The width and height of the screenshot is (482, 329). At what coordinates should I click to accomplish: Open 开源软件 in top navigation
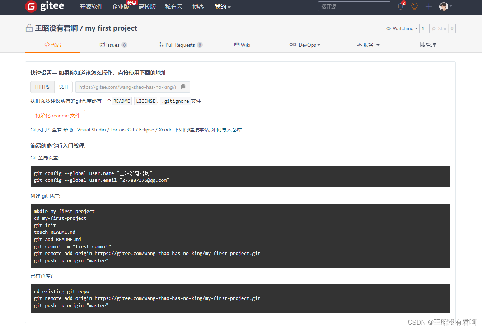click(91, 7)
